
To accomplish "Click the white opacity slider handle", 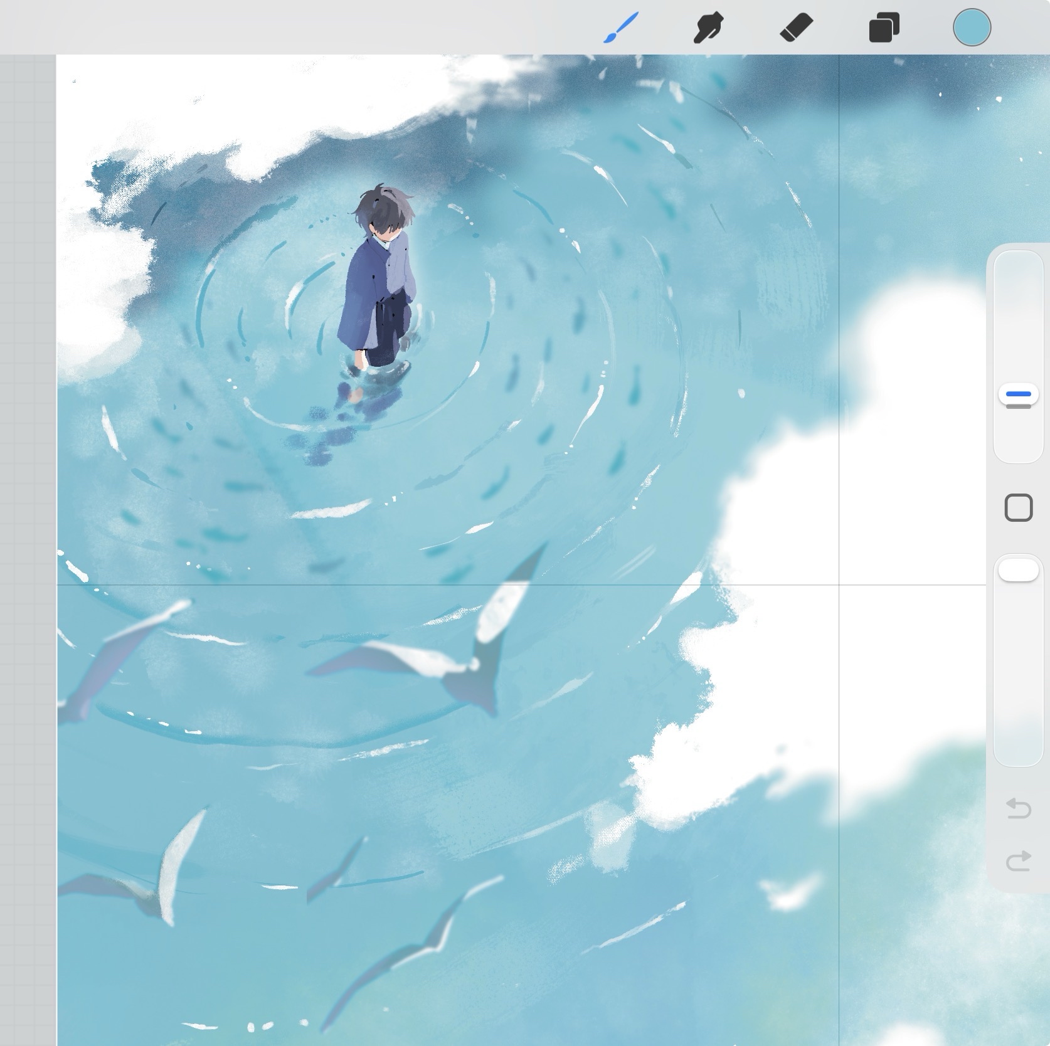I will point(1018,571).
